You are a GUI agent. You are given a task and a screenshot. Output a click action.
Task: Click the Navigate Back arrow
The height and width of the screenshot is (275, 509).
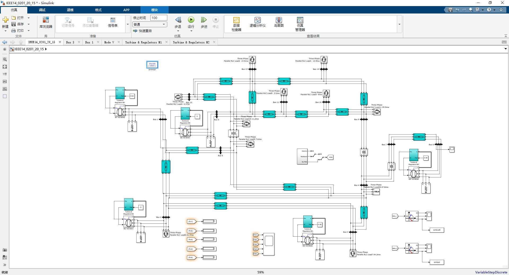(x=5, y=42)
